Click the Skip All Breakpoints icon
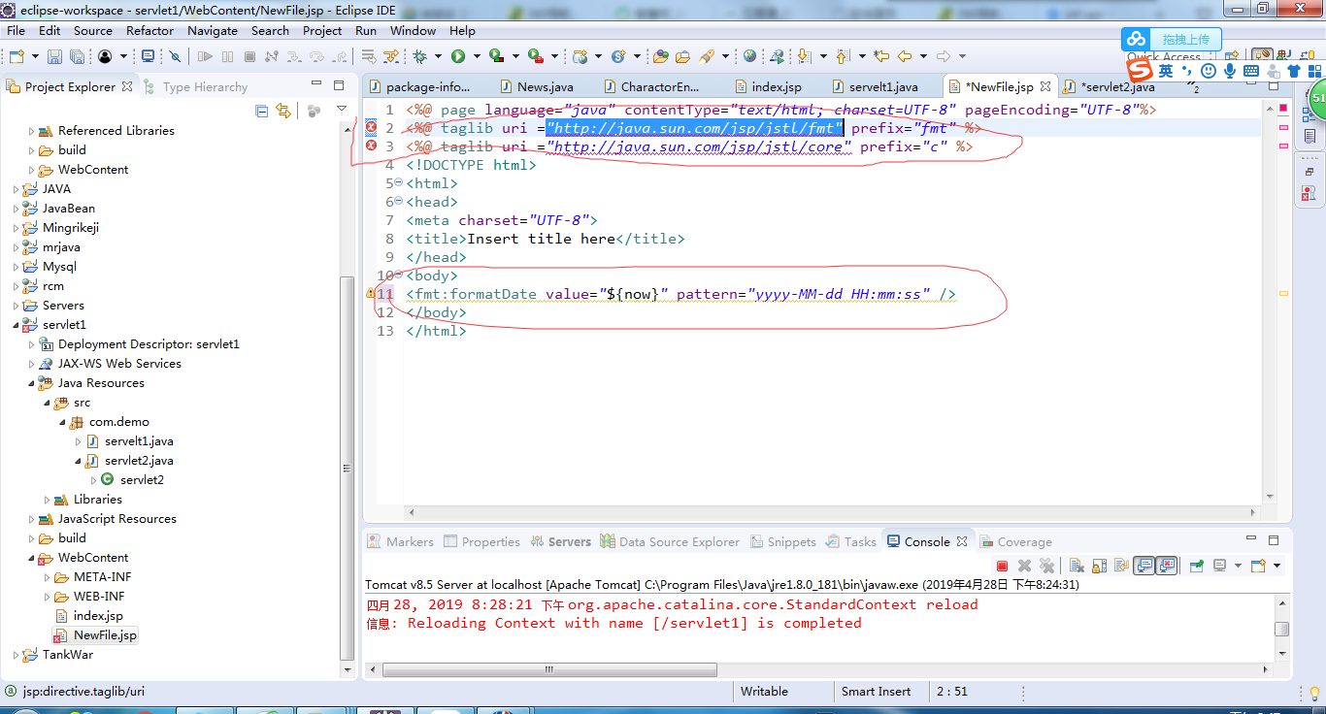The image size is (1326, 714). tap(175, 56)
